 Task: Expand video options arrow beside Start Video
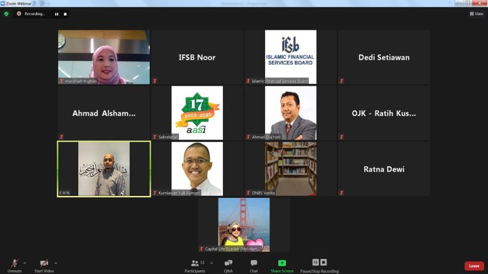pyautogui.click(x=56, y=263)
